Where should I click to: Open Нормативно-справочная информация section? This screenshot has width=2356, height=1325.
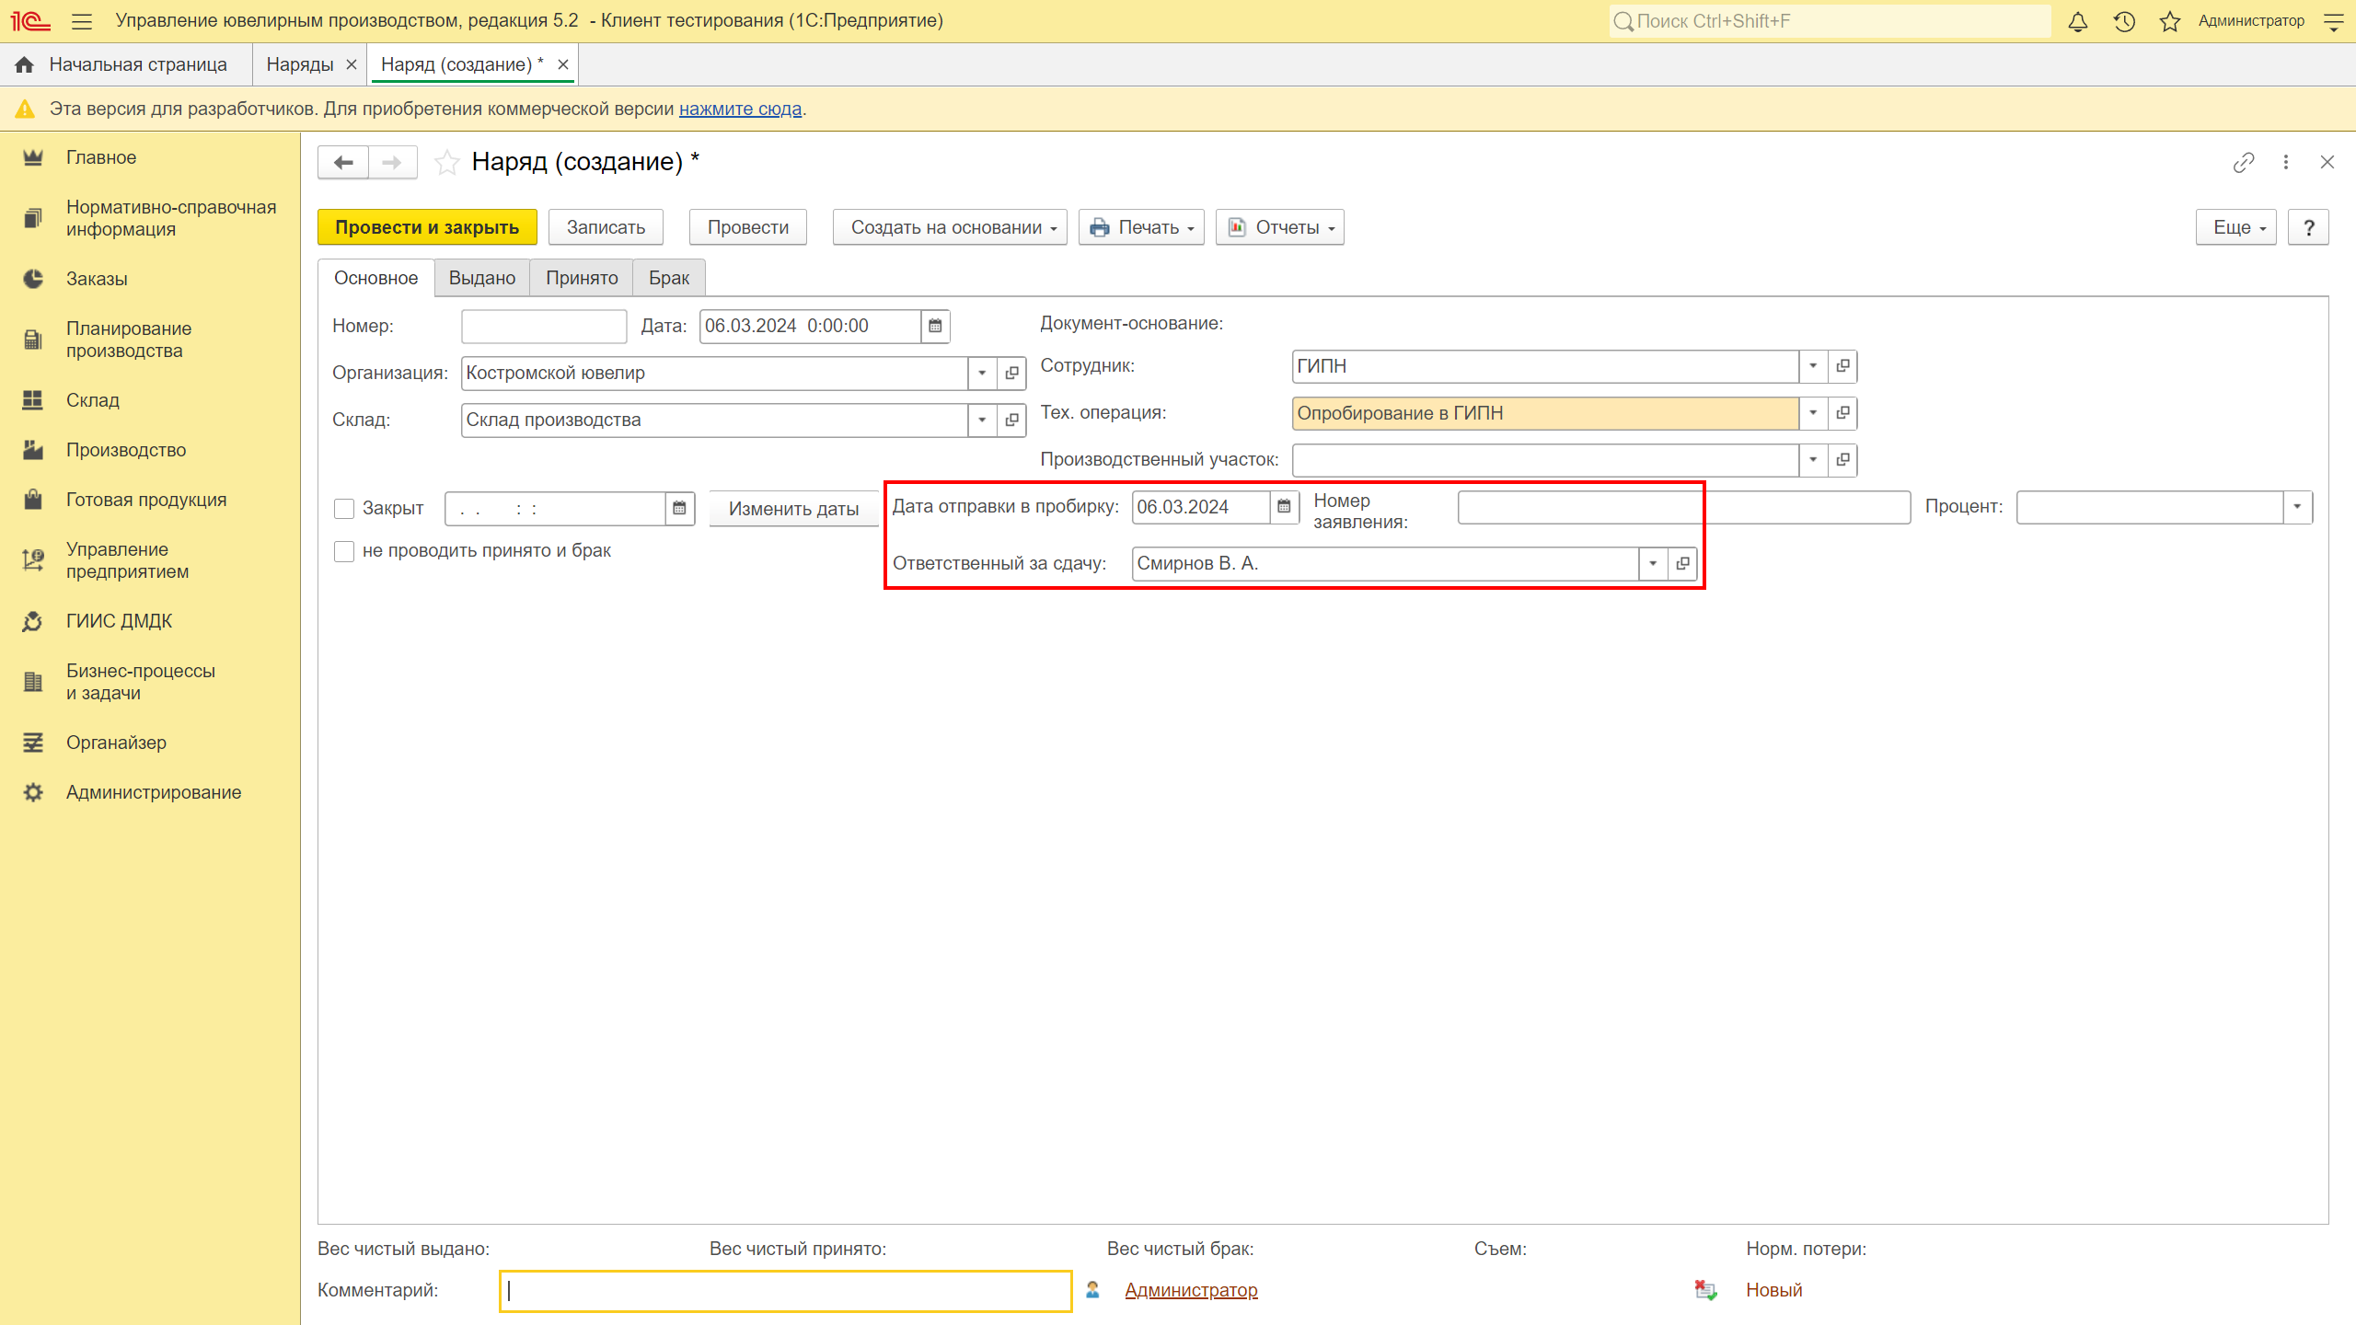tap(150, 218)
